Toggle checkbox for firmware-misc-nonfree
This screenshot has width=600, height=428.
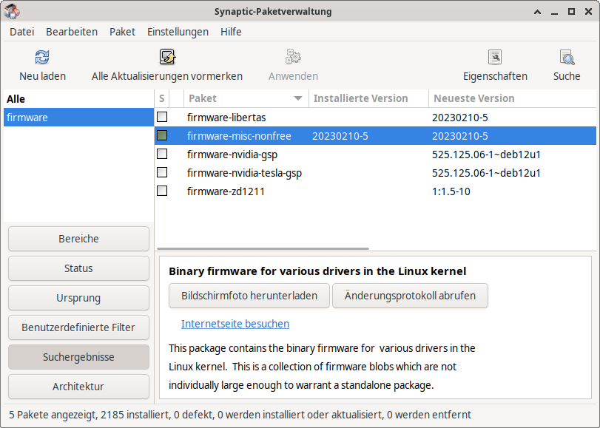[x=162, y=136]
